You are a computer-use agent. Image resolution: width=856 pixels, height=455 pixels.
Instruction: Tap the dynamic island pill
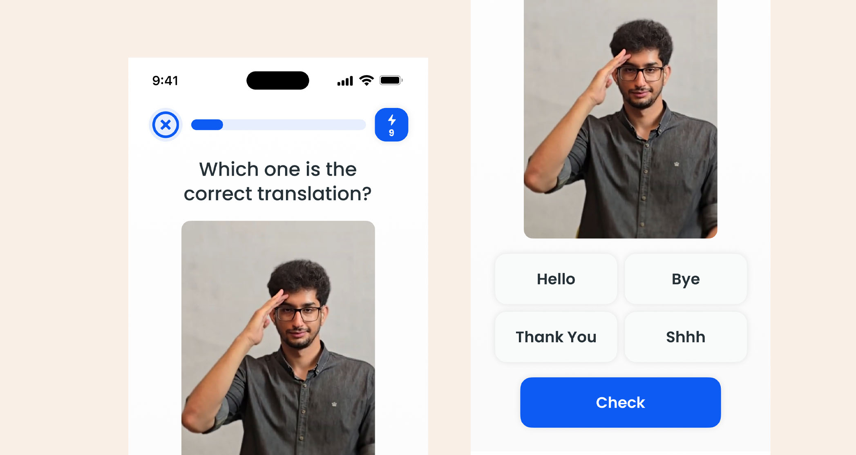[x=278, y=80]
